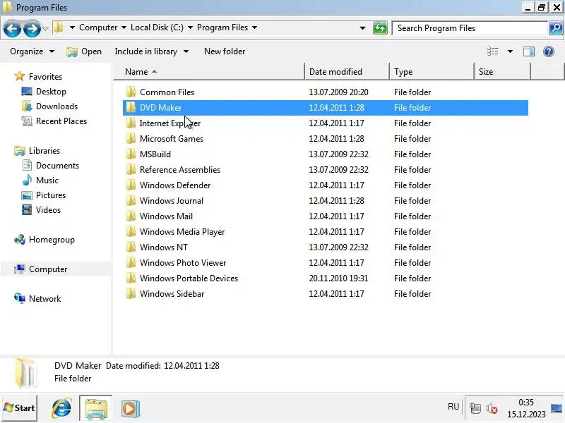
Task: Open recent pages dropdown next to Forward
Action: point(45,28)
